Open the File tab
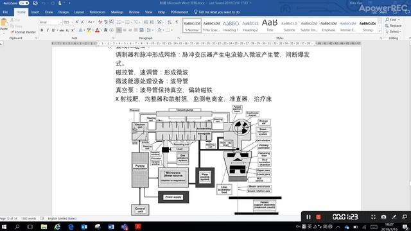 coord(6,12)
